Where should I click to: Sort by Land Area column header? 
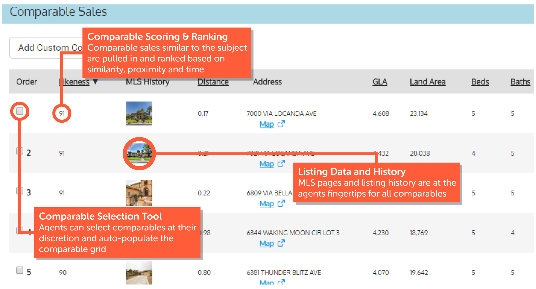pyautogui.click(x=427, y=82)
